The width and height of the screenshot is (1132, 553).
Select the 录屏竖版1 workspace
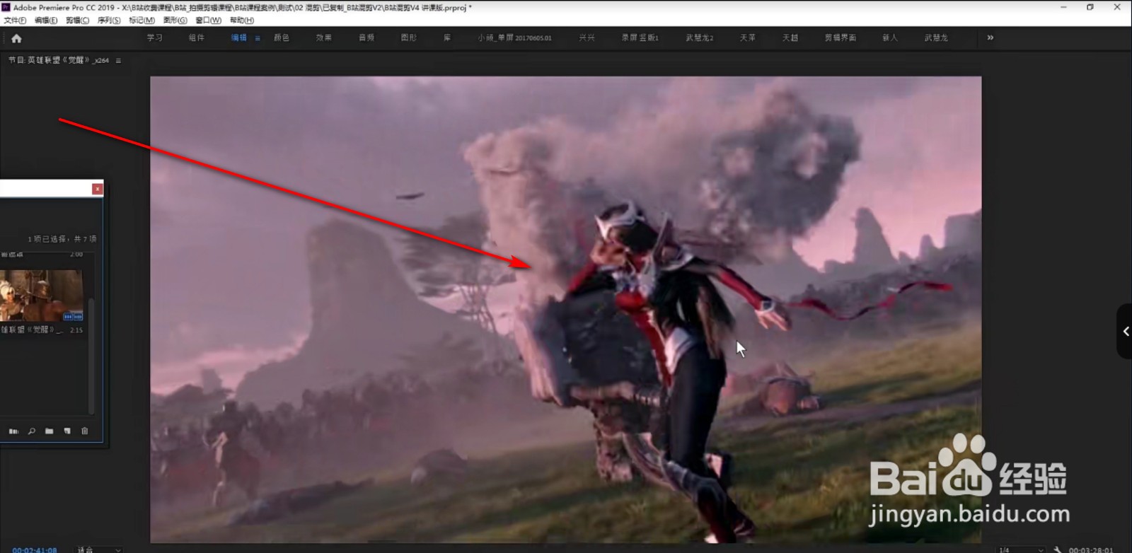(640, 38)
